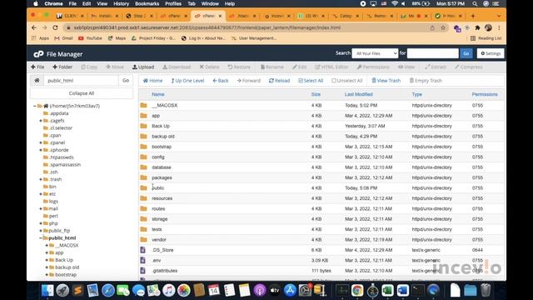
Task: Click the Back navigation button
Action: click(x=220, y=81)
